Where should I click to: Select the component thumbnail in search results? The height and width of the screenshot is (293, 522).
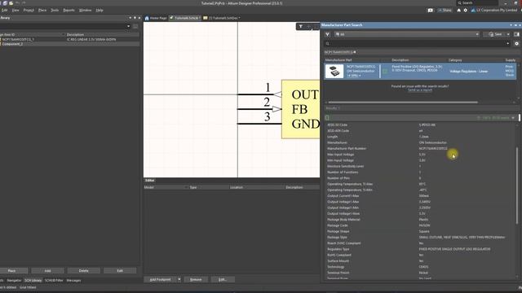(x=334, y=72)
